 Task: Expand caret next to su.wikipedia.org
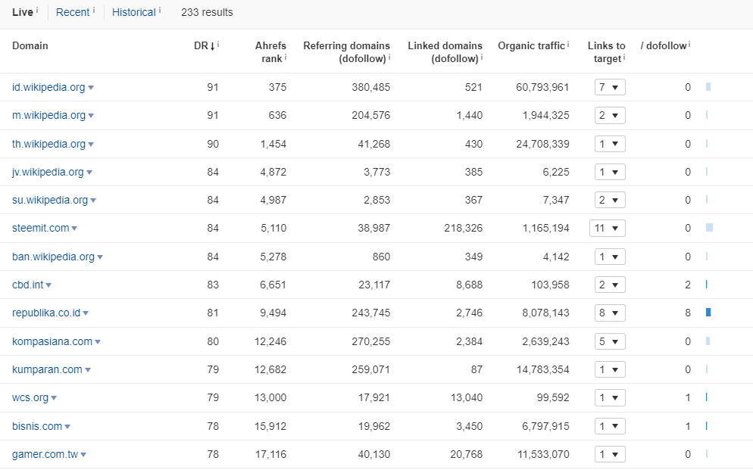coord(93,201)
